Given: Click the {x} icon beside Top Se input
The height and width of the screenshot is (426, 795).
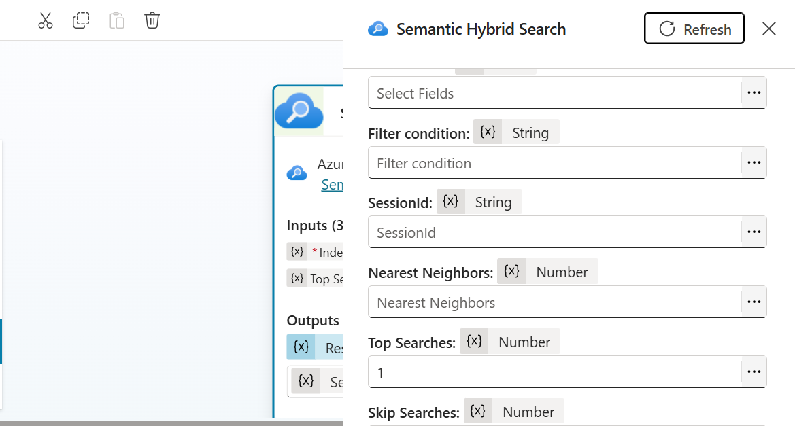Looking at the screenshot, I should click(x=297, y=278).
